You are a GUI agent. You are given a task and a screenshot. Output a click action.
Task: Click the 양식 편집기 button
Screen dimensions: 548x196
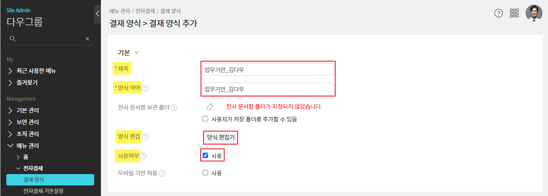point(220,137)
